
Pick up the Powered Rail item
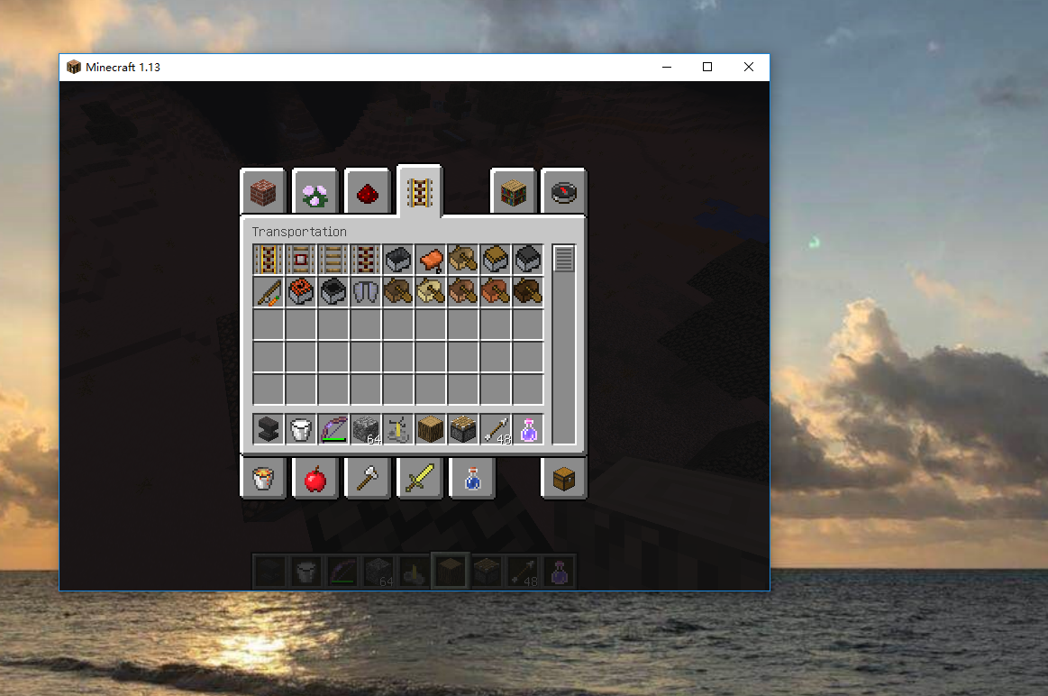pos(269,260)
